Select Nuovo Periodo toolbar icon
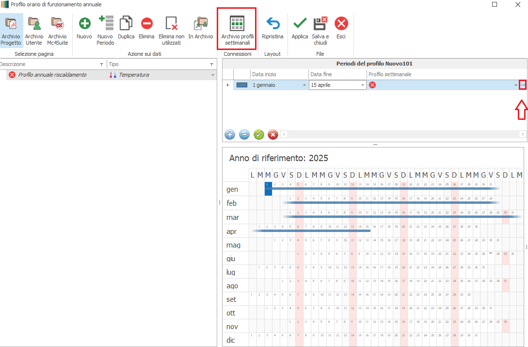Image resolution: width=528 pixels, height=347 pixels. click(x=105, y=23)
